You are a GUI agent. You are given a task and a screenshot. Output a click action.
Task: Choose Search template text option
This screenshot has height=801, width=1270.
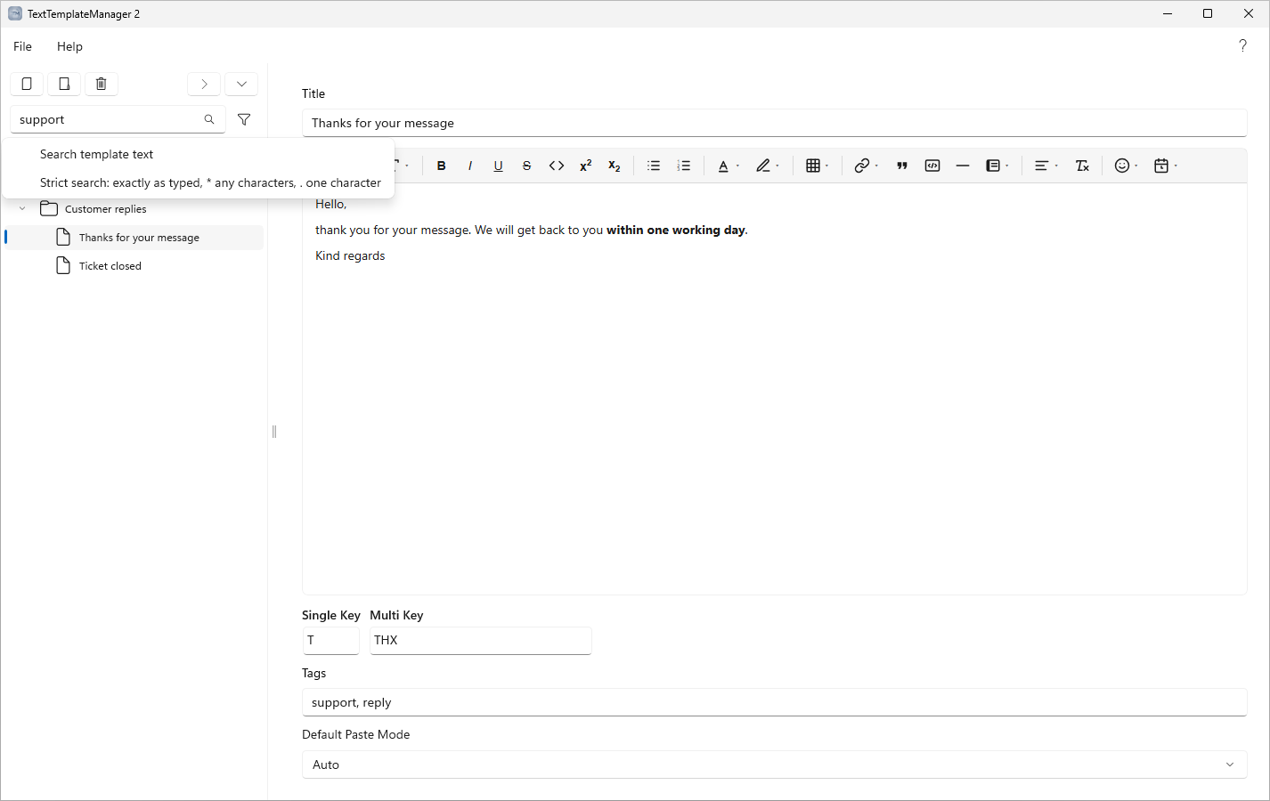click(199, 154)
